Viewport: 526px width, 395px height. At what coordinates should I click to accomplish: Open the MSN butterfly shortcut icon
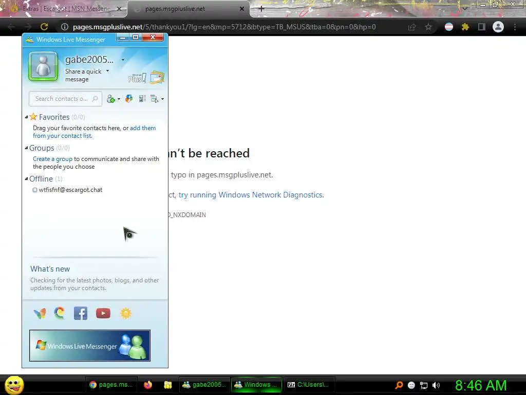40,313
